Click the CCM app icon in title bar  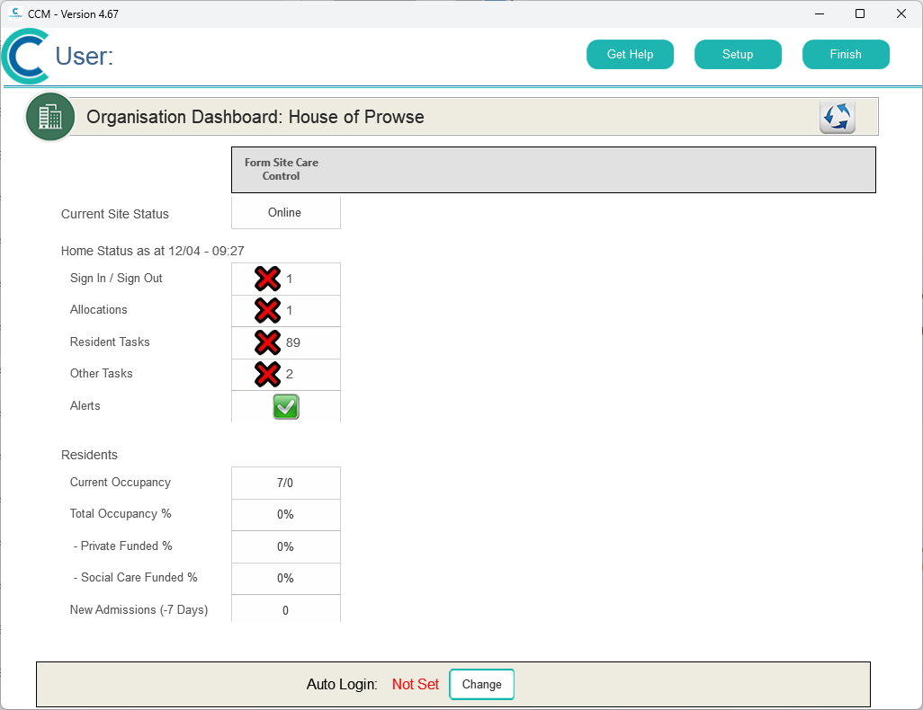pos(15,13)
